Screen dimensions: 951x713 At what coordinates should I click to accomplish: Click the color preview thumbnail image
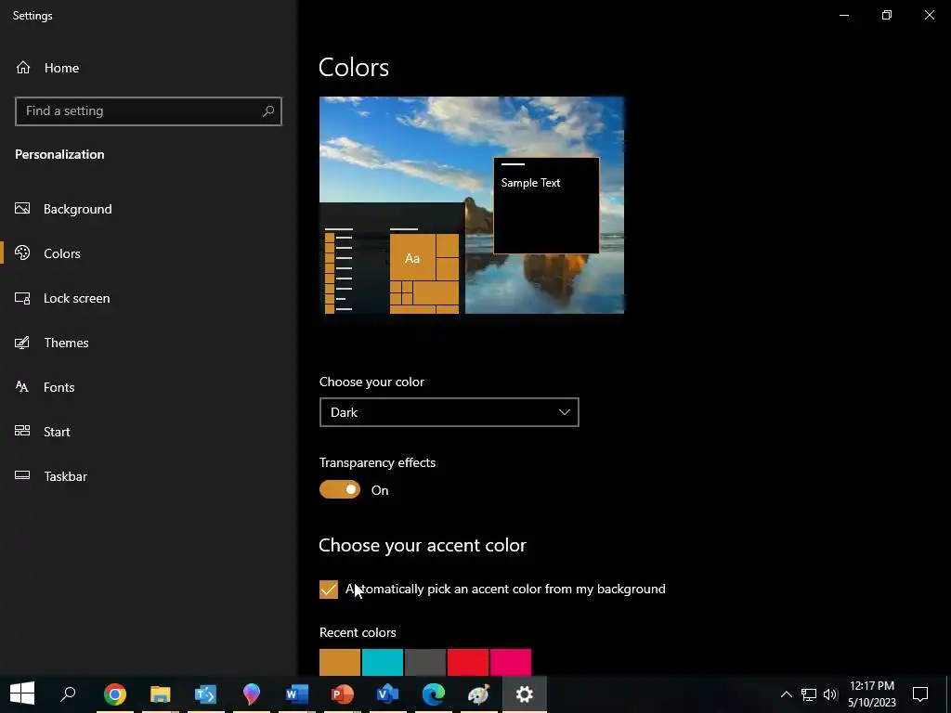(472, 205)
